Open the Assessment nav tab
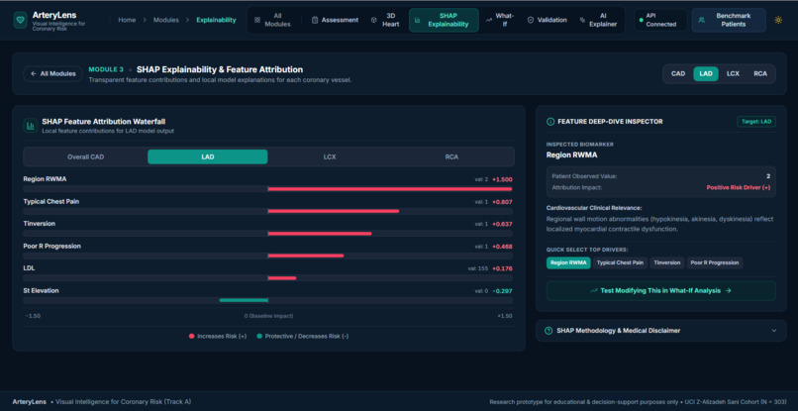This screenshot has height=411, width=798. (x=335, y=21)
